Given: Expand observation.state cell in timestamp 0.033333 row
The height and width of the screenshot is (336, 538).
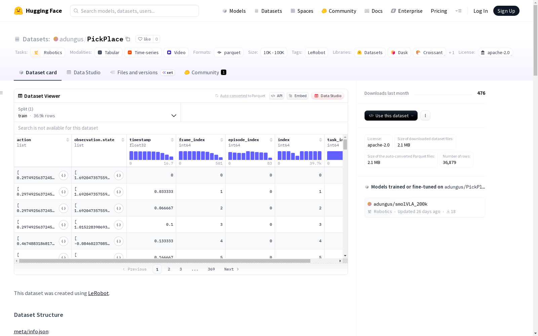Looking at the screenshot, I should (x=119, y=192).
